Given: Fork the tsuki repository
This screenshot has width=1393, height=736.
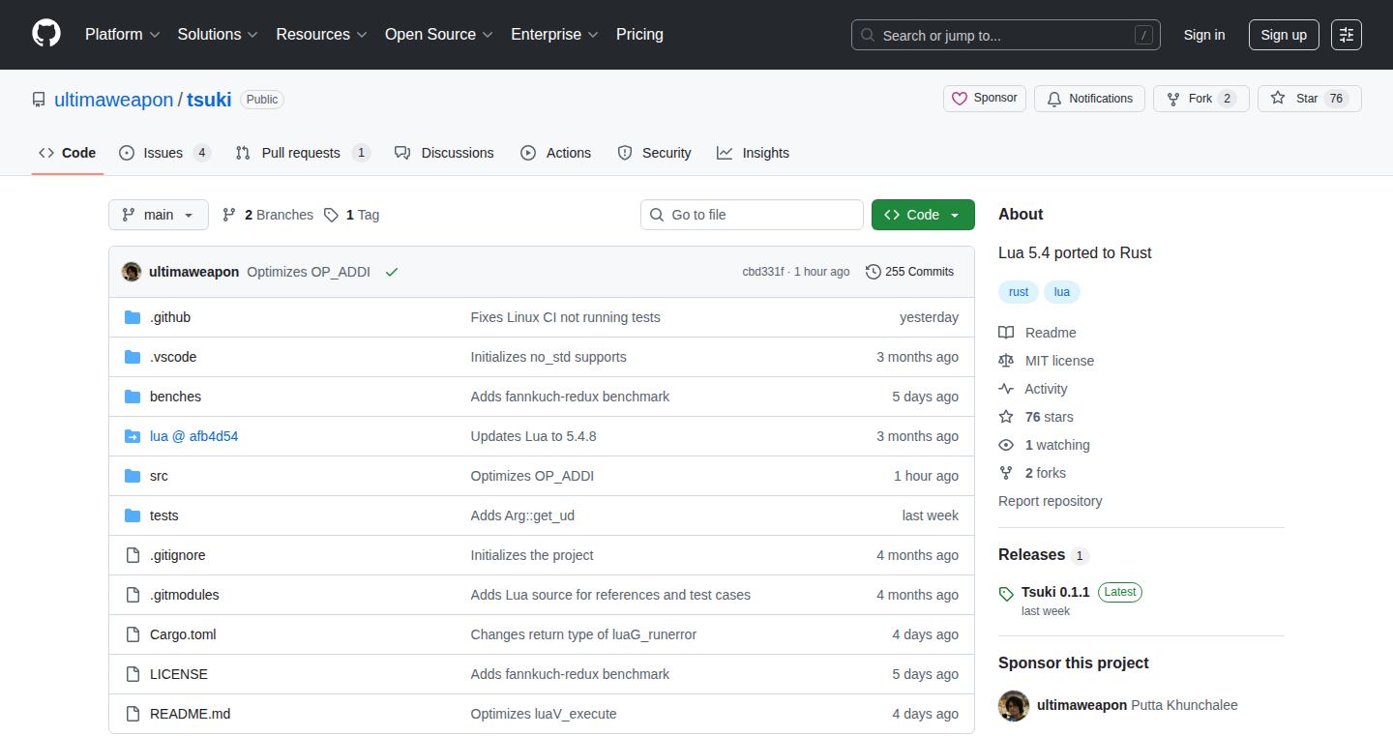Looking at the screenshot, I should pos(1201,99).
